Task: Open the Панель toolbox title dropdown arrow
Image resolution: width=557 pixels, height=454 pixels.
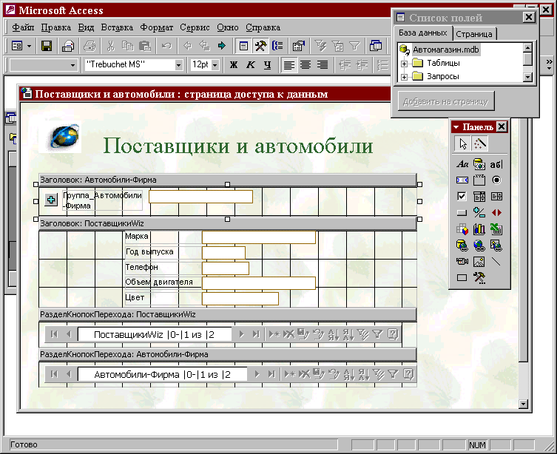Action: [456, 126]
